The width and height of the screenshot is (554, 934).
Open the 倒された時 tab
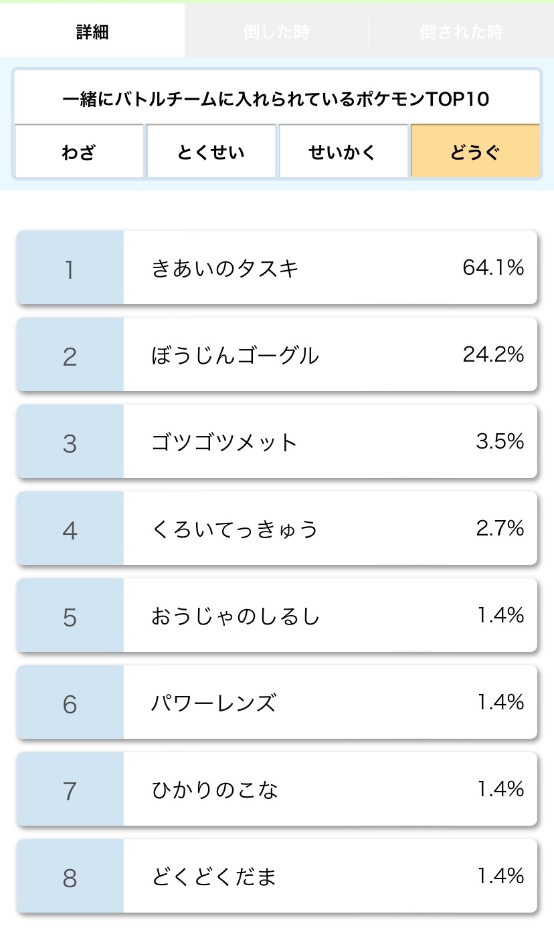(x=461, y=31)
